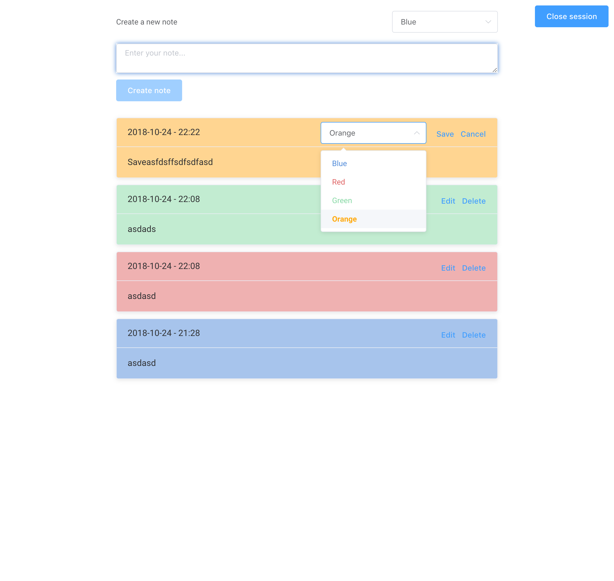614x581 pixels.
Task: Click the red note text asdasd
Action: 142,296
